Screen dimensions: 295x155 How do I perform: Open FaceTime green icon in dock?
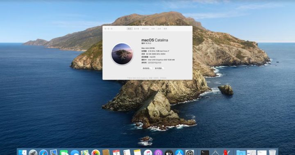pyautogui.click(x=64, y=153)
